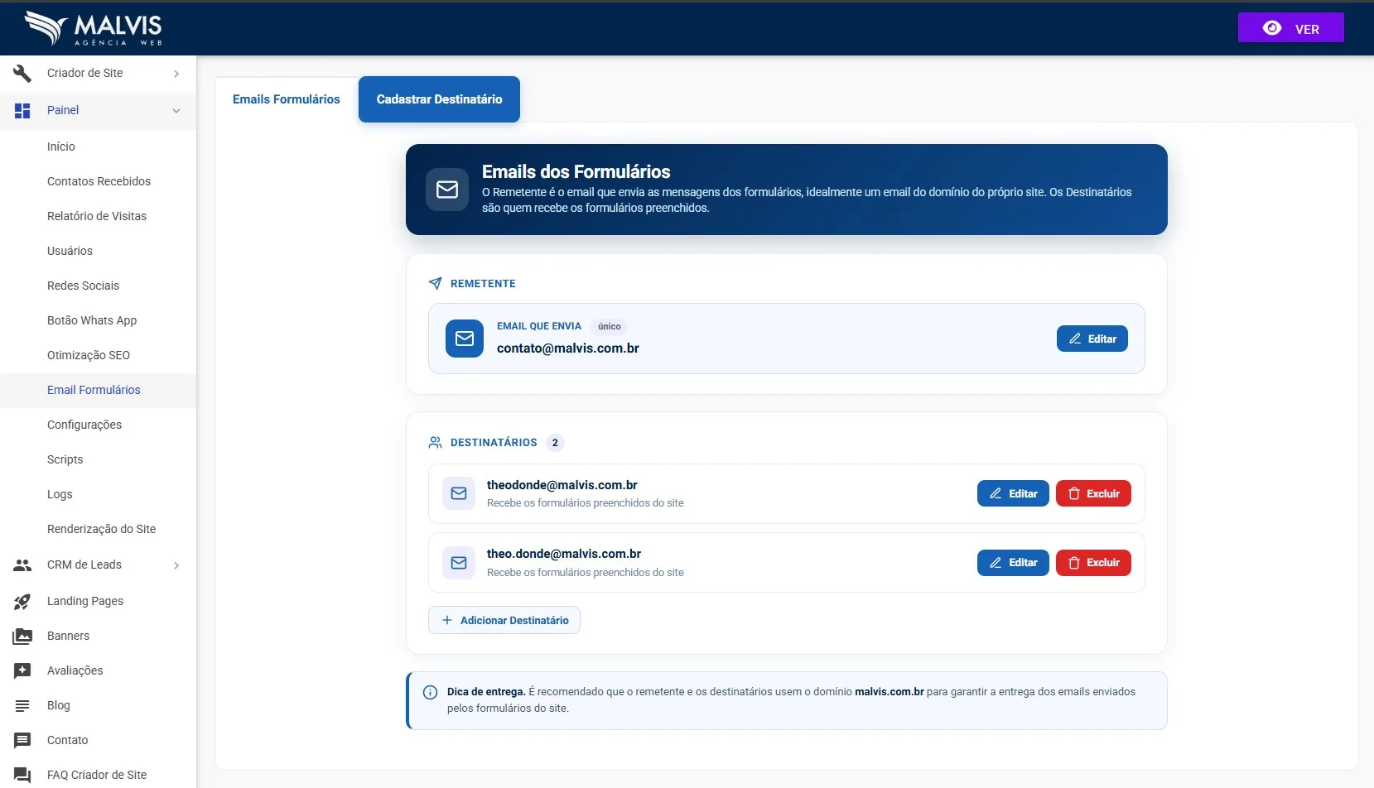This screenshot has width=1374, height=788.
Task: Edit recipient theo.donde@malvis.com.br
Action: [1013, 563]
